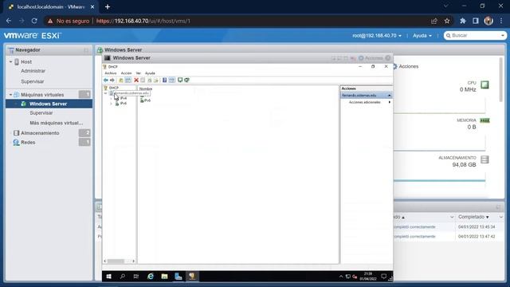Open the root@192.168.40.70 user dropdown
Viewport: 510px width, 287px height.
pyautogui.click(x=377, y=35)
